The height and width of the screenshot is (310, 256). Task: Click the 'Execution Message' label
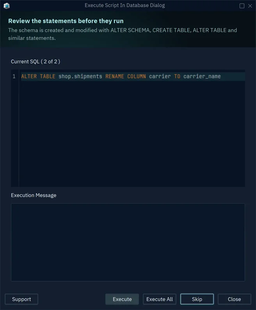click(x=34, y=195)
